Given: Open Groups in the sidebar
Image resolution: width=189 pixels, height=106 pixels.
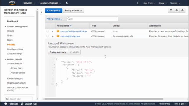Looking at the screenshot, I should [x=11, y=31].
